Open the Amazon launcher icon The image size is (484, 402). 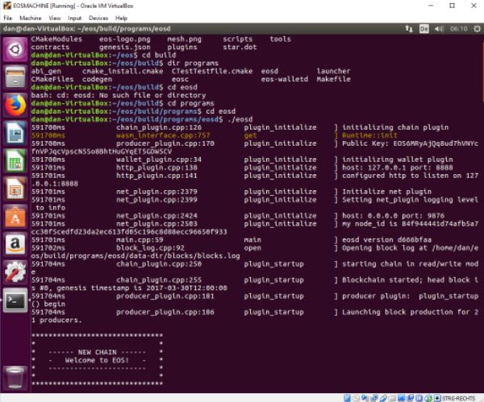coord(15,244)
